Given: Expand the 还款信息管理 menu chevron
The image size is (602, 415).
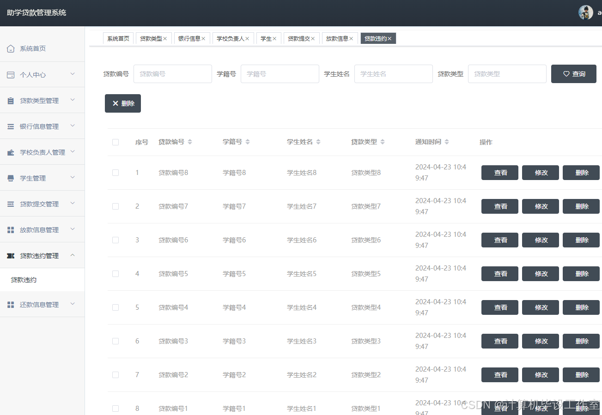Looking at the screenshot, I should [x=73, y=304].
